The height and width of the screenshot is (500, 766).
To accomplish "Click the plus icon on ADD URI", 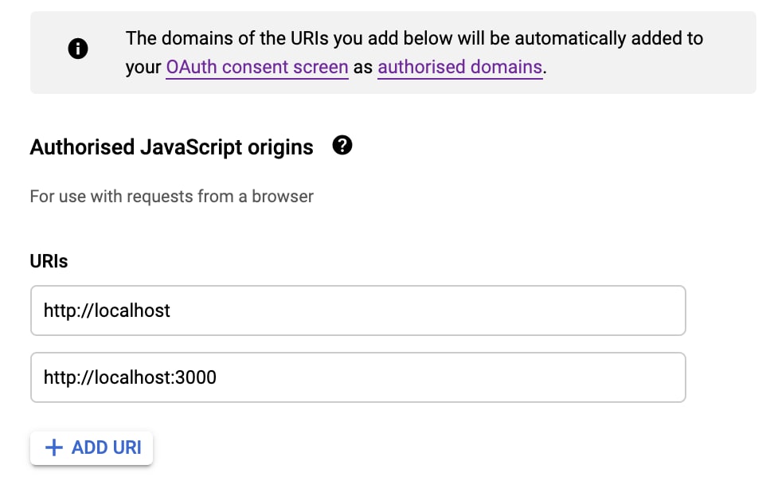I will pos(53,447).
